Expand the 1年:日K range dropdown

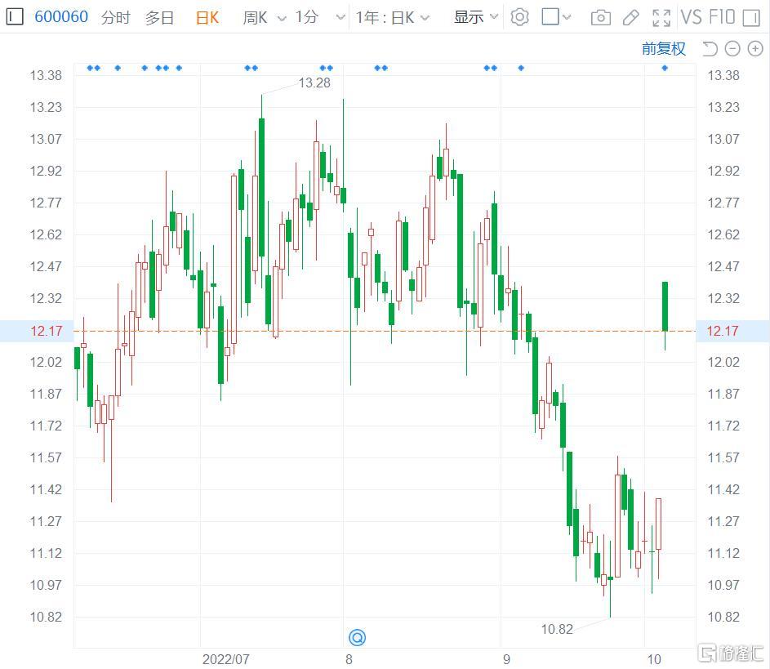(392, 18)
